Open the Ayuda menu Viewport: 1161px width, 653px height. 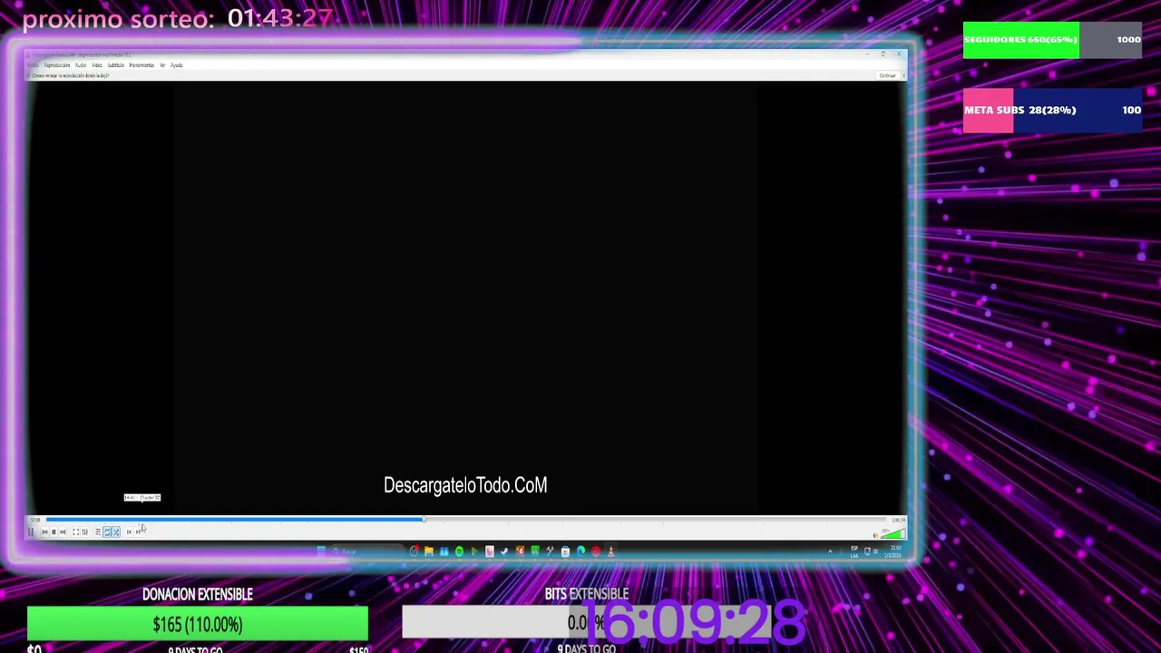click(177, 65)
